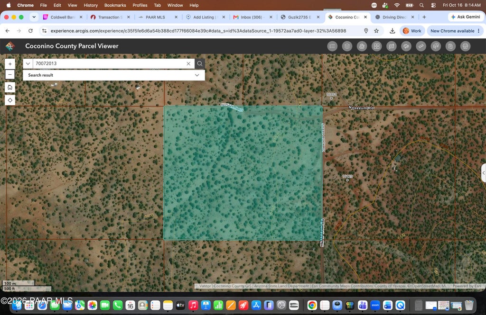Viewport: 486px width, 315px height.
Task: Expand the right side panel arrow
Action: pyautogui.click(x=484, y=173)
